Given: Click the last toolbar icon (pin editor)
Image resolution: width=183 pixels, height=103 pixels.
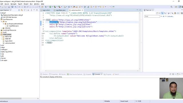Looking at the screenshot, I should point(113,7).
